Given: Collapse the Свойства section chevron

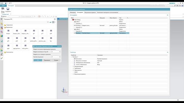Looking at the screenshot, I should click(167, 52).
